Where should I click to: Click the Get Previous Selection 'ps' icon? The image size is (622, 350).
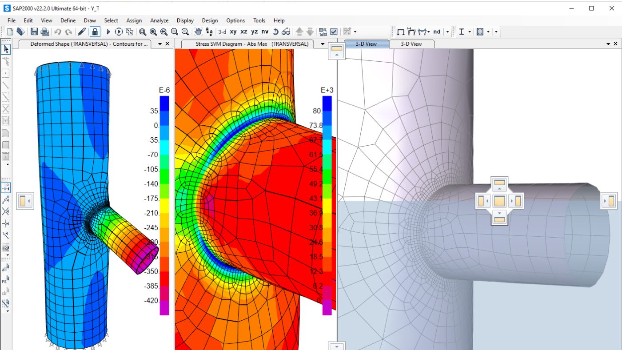point(6,280)
